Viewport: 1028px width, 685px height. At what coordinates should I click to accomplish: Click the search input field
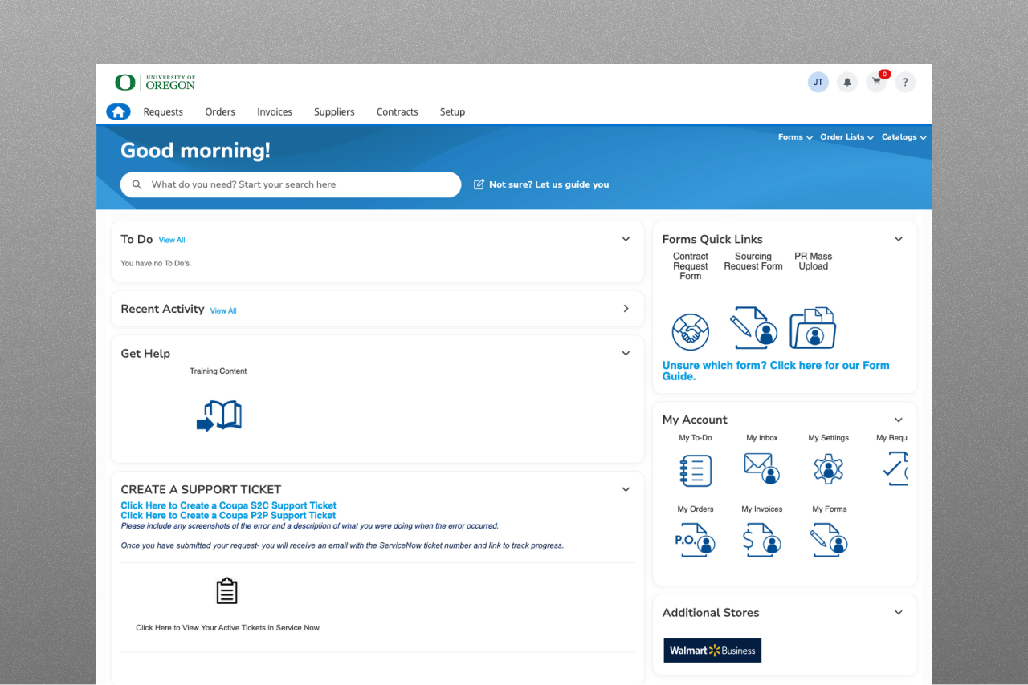(290, 184)
